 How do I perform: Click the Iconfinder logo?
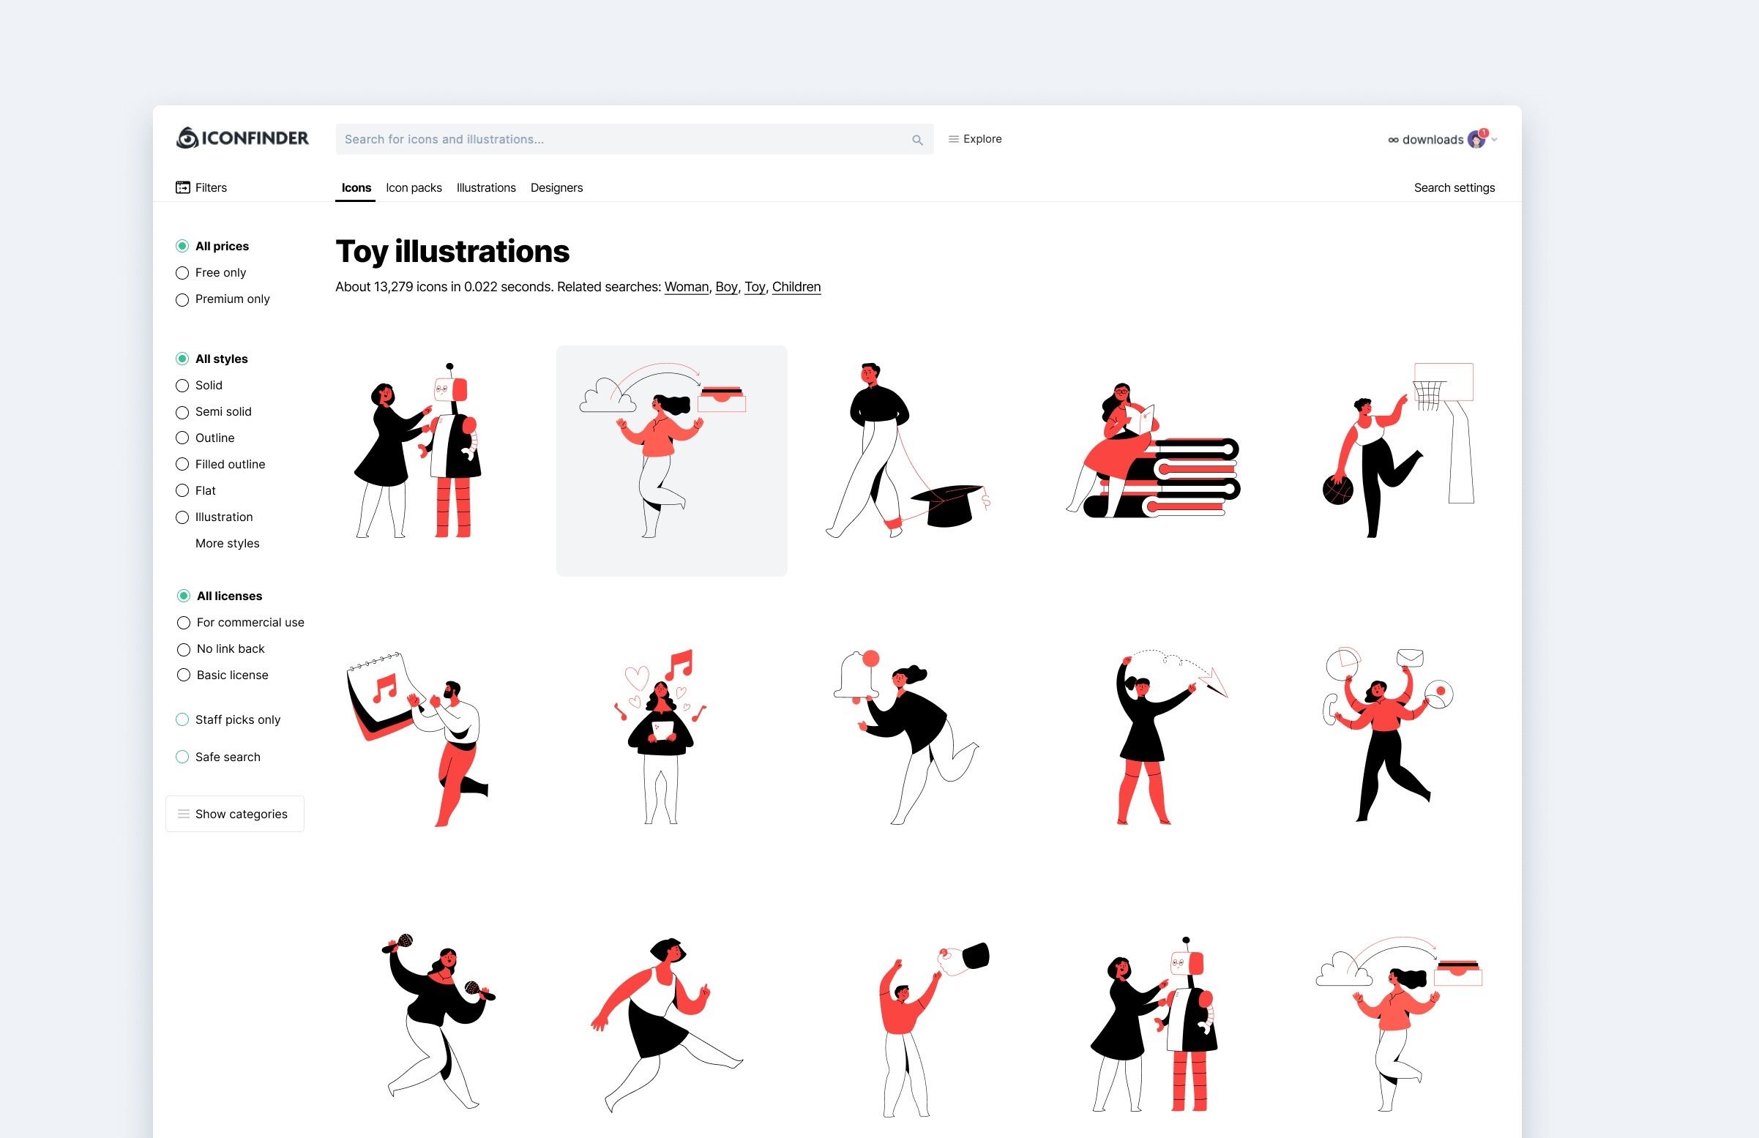pos(242,138)
